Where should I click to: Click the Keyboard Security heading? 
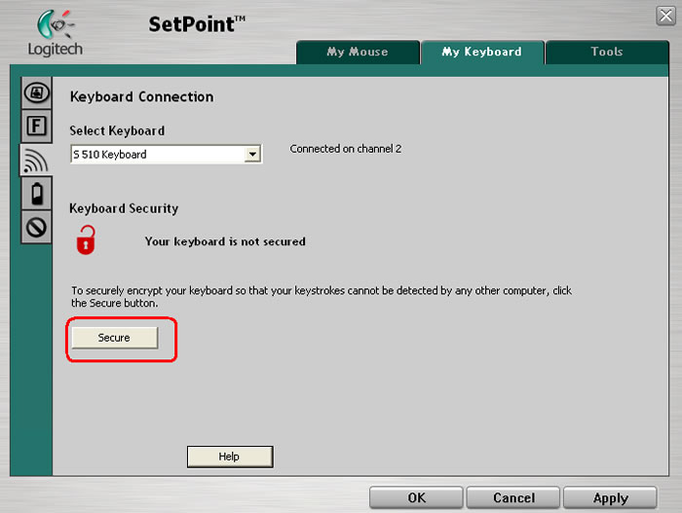[124, 208]
